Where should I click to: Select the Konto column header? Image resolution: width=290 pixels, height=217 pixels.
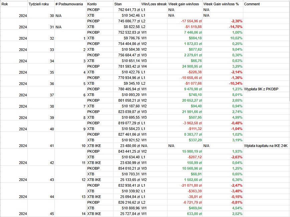click(x=99, y=4)
